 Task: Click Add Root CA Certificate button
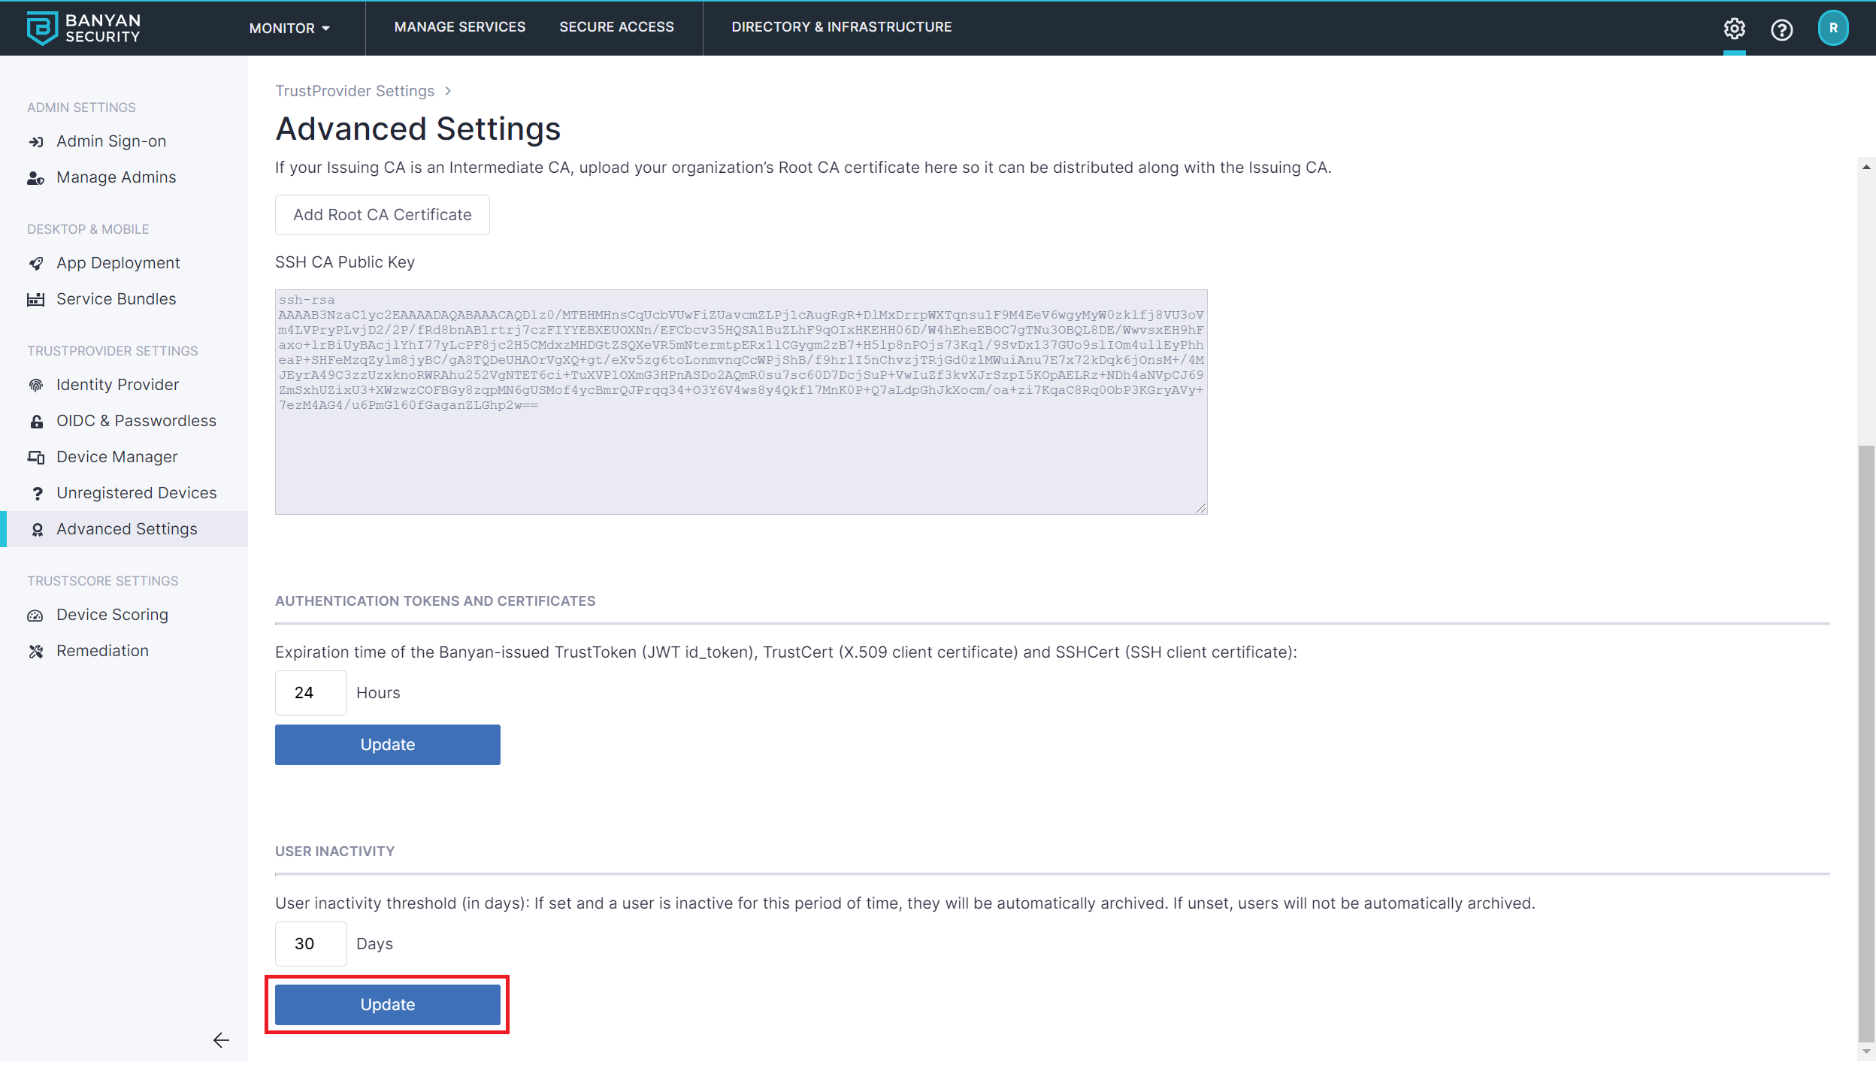click(382, 215)
